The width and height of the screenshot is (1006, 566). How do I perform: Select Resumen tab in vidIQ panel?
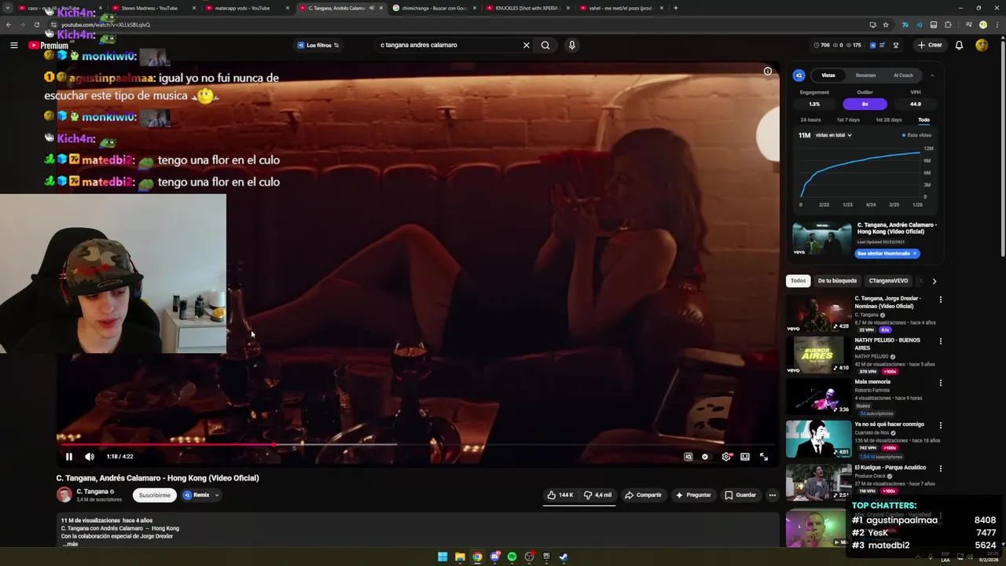pos(865,75)
